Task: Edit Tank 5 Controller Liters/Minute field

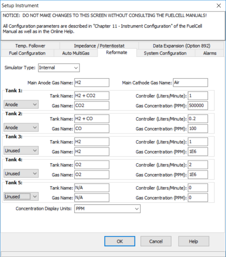Action: 198,188
